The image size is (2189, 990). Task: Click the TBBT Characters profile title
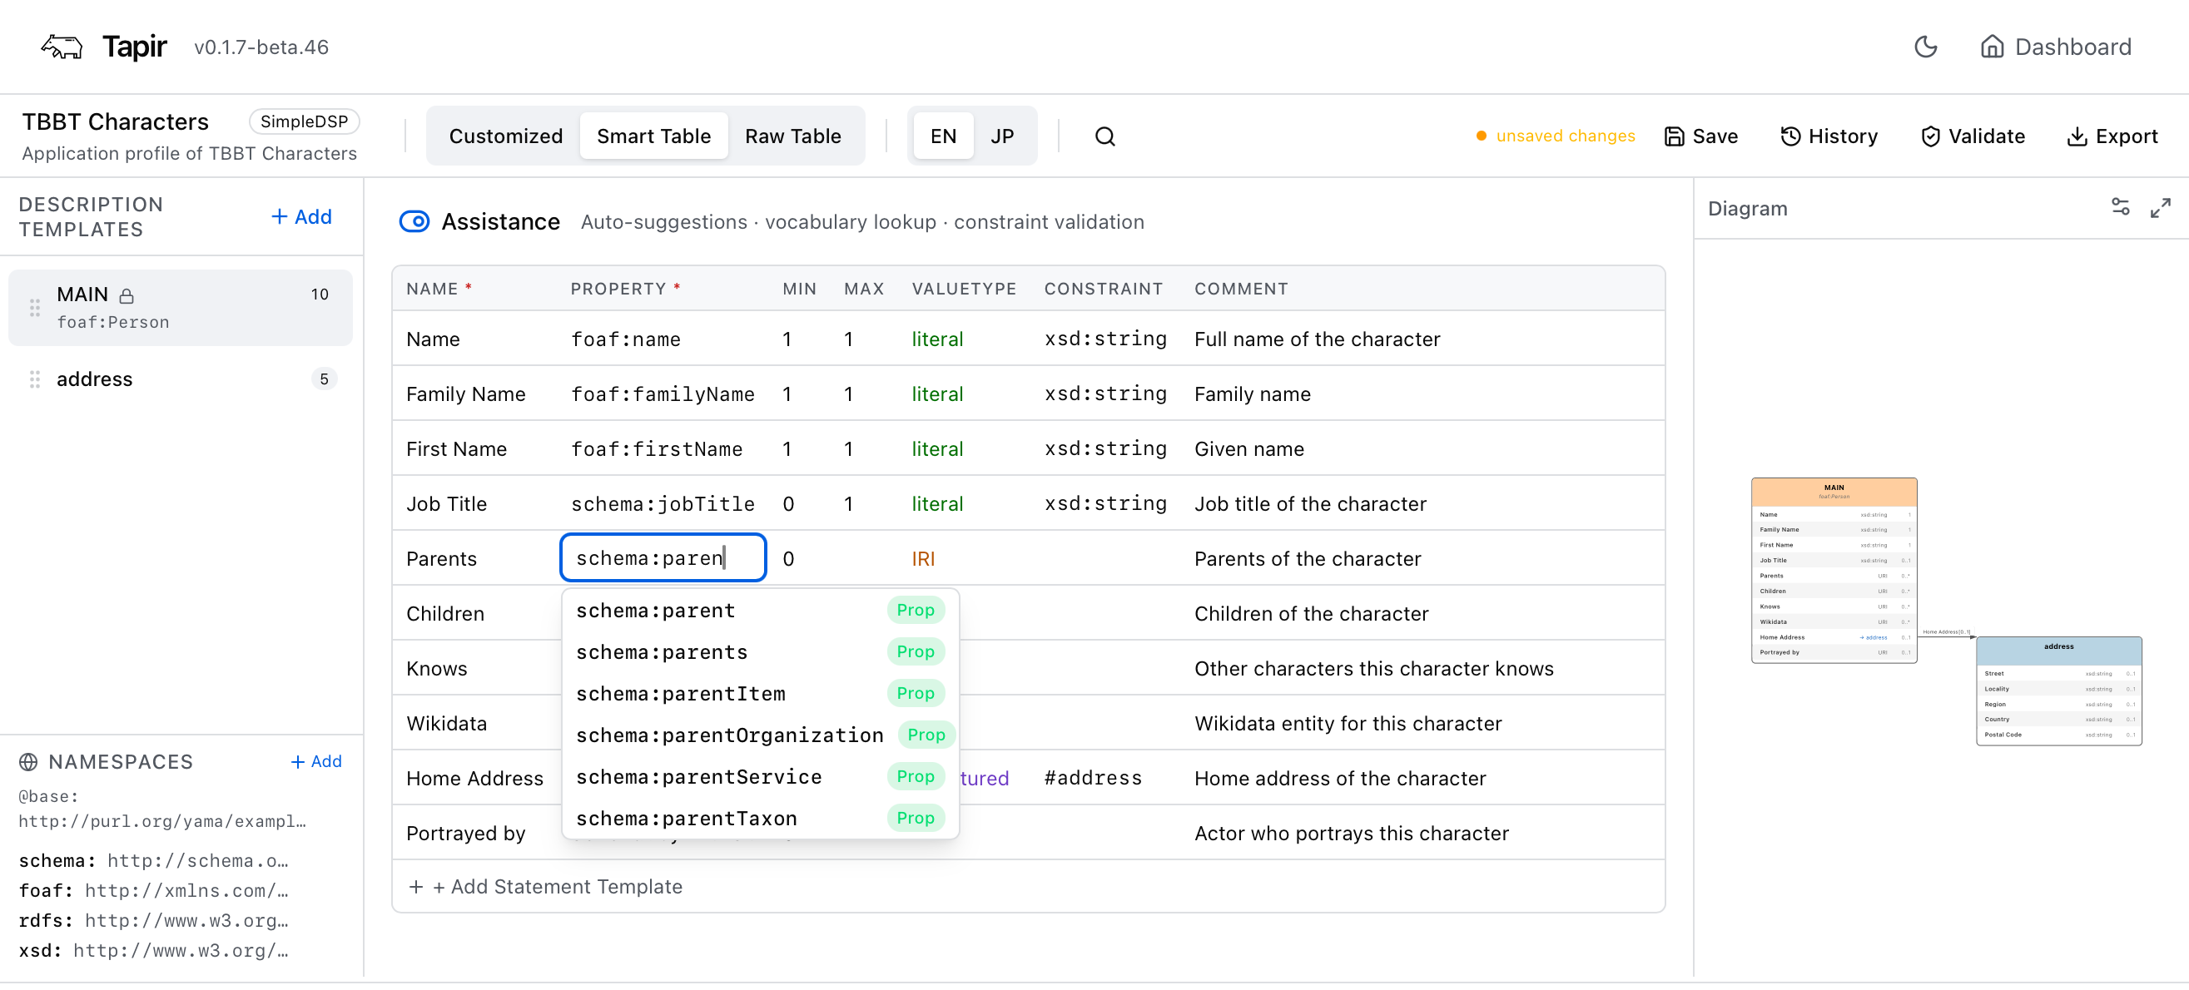coord(115,121)
